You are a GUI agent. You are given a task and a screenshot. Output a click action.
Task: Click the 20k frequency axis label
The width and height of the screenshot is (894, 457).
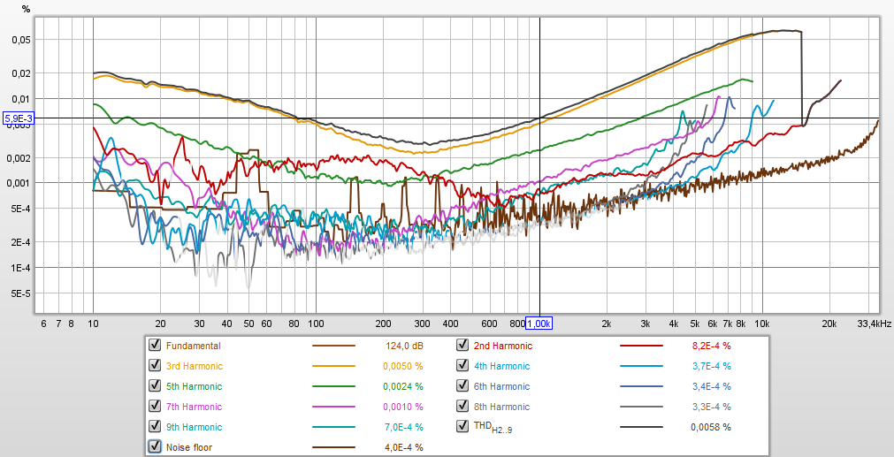(x=829, y=324)
